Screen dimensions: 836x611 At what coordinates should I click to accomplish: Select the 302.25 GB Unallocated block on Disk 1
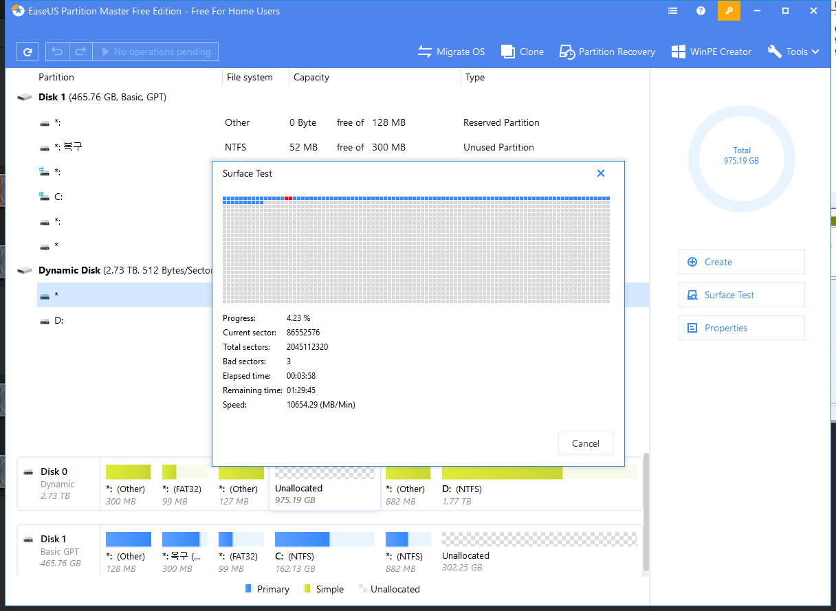coord(540,553)
